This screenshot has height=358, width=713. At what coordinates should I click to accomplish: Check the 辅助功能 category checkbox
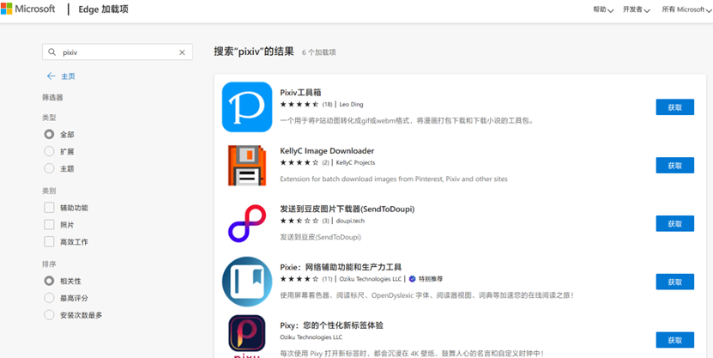coord(49,208)
